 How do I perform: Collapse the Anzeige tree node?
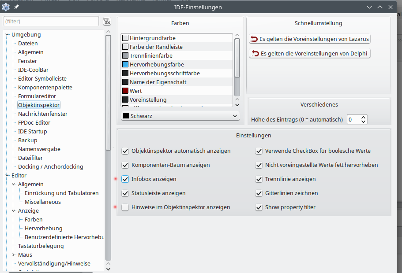coord(14,210)
